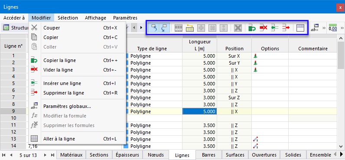Click the green copy-row icon in the Modifier menu
Image resolution: width=345 pixels, height=160 pixels.
point(34,60)
